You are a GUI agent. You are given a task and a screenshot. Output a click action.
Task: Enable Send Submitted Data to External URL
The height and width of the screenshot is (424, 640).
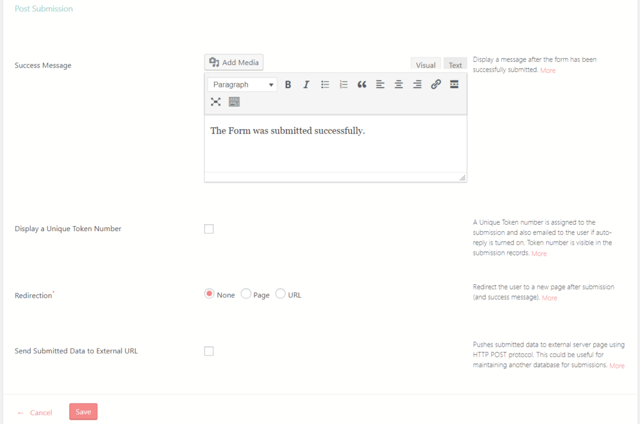(x=209, y=351)
